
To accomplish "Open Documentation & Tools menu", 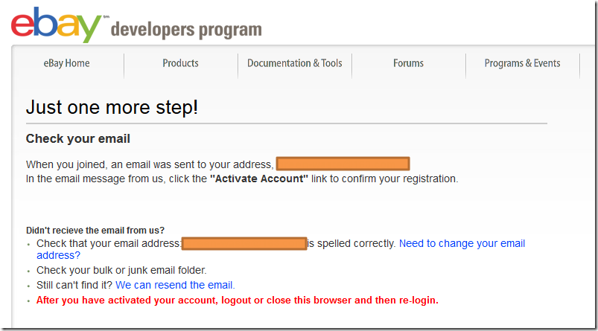I will [294, 63].
